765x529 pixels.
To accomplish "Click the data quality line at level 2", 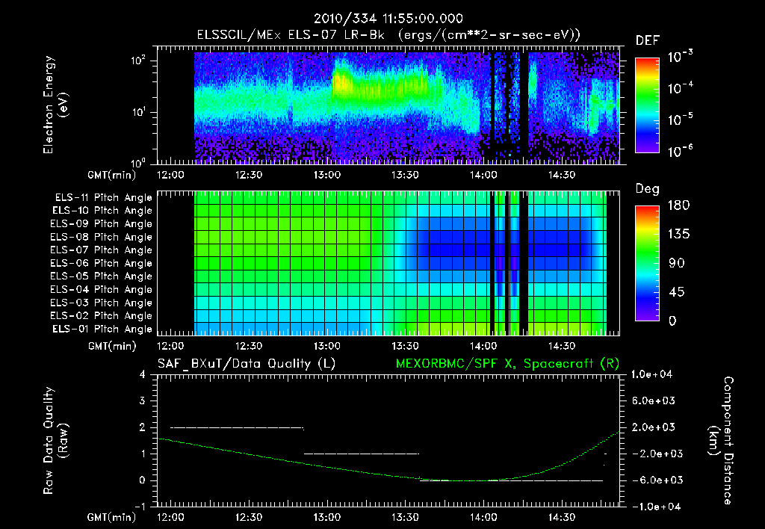I will 237,427.
